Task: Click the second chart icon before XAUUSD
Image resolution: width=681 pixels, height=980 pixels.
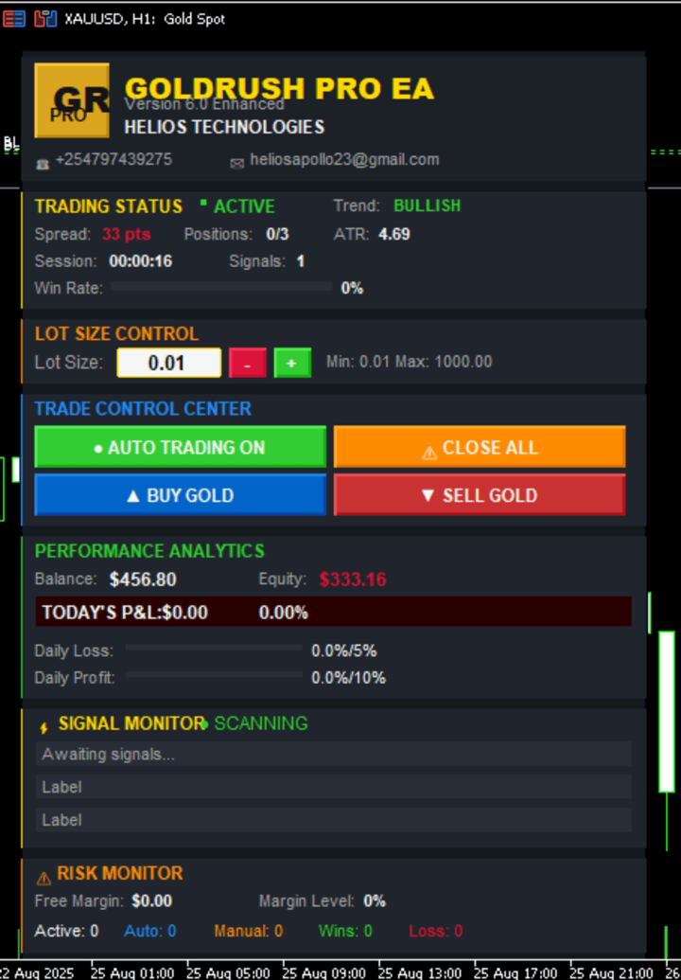Action: [x=45, y=19]
